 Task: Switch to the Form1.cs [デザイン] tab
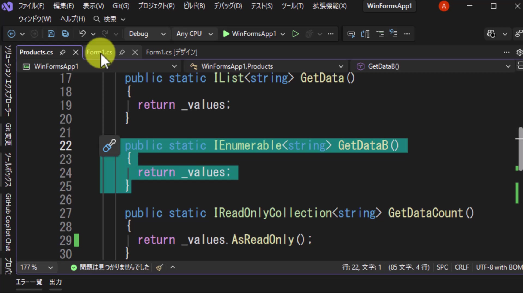pyautogui.click(x=172, y=52)
